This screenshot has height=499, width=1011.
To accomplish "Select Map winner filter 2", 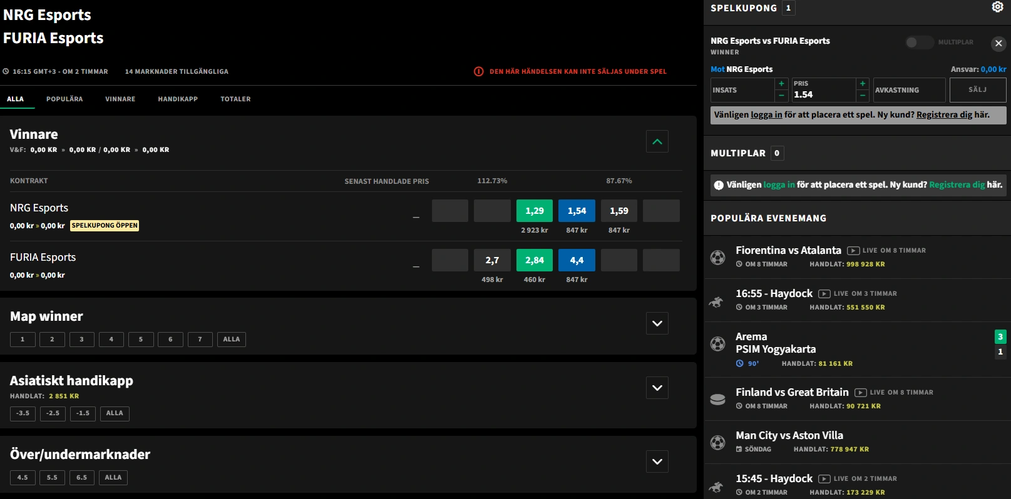I will (52, 340).
